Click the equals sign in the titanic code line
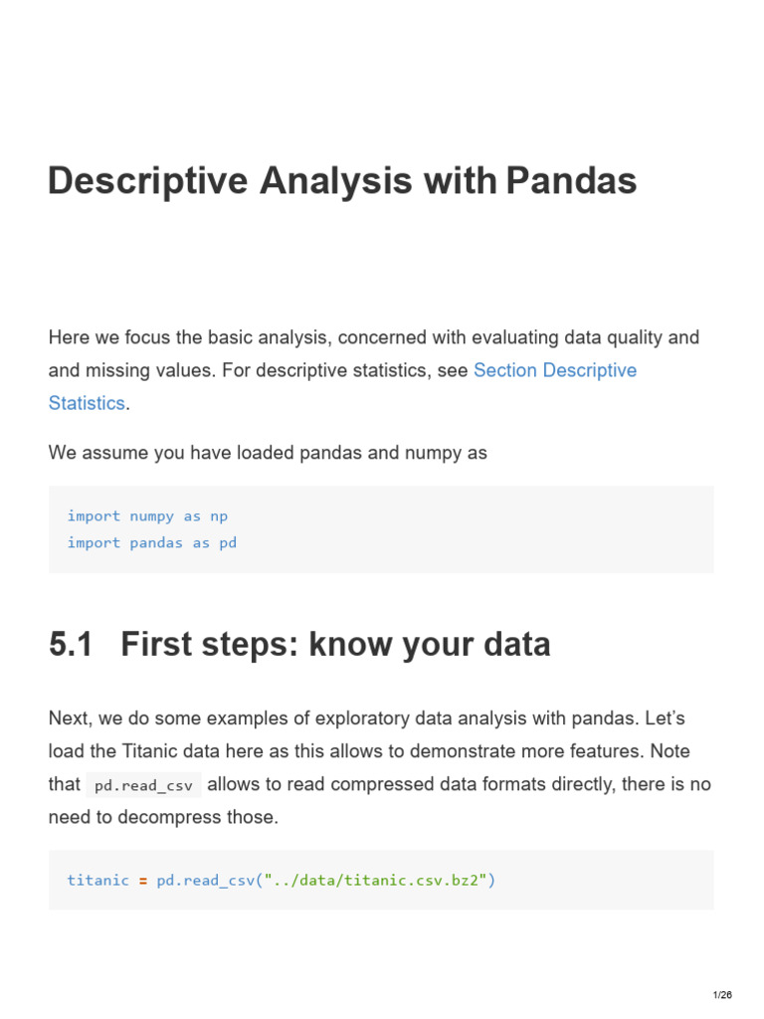This screenshot has width=764, height=1019. click(143, 880)
